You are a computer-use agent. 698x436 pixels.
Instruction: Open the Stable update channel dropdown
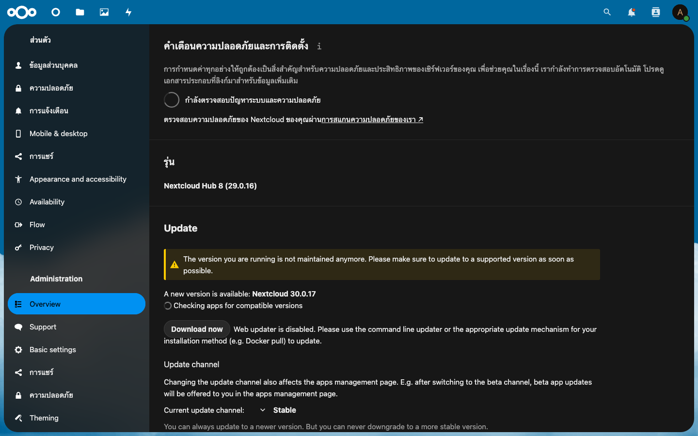click(278, 410)
